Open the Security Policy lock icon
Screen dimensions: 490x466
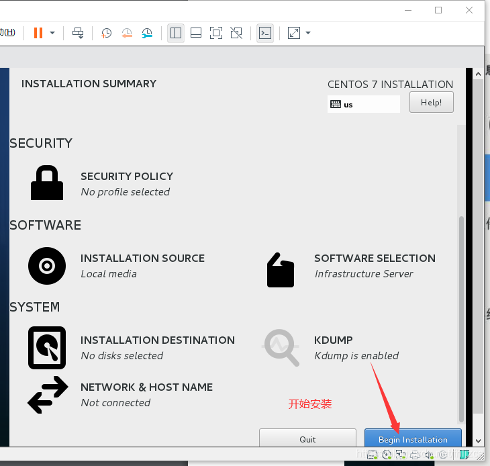click(47, 183)
